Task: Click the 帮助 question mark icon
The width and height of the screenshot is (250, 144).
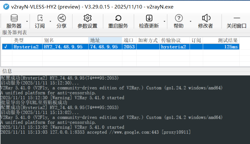Action: (x=178, y=18)
